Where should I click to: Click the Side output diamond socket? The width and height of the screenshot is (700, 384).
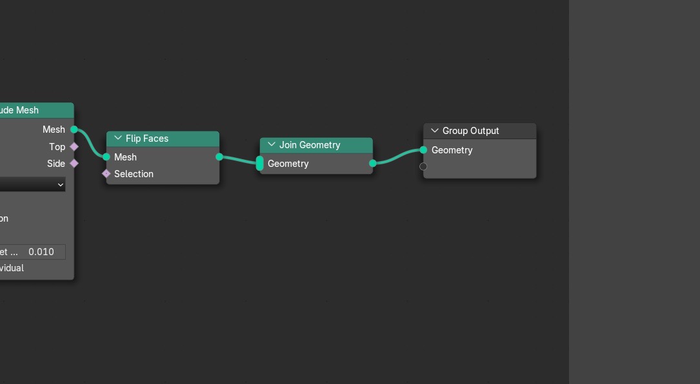pos(74,164)
